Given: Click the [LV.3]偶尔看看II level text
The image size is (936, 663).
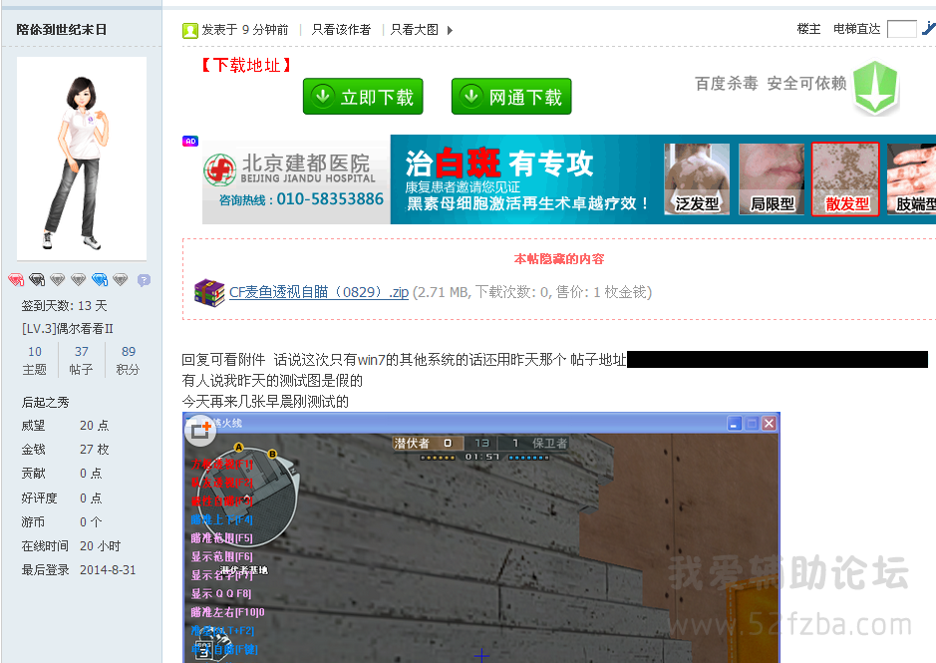Looking at the screenshot, I should coord(68,329).
